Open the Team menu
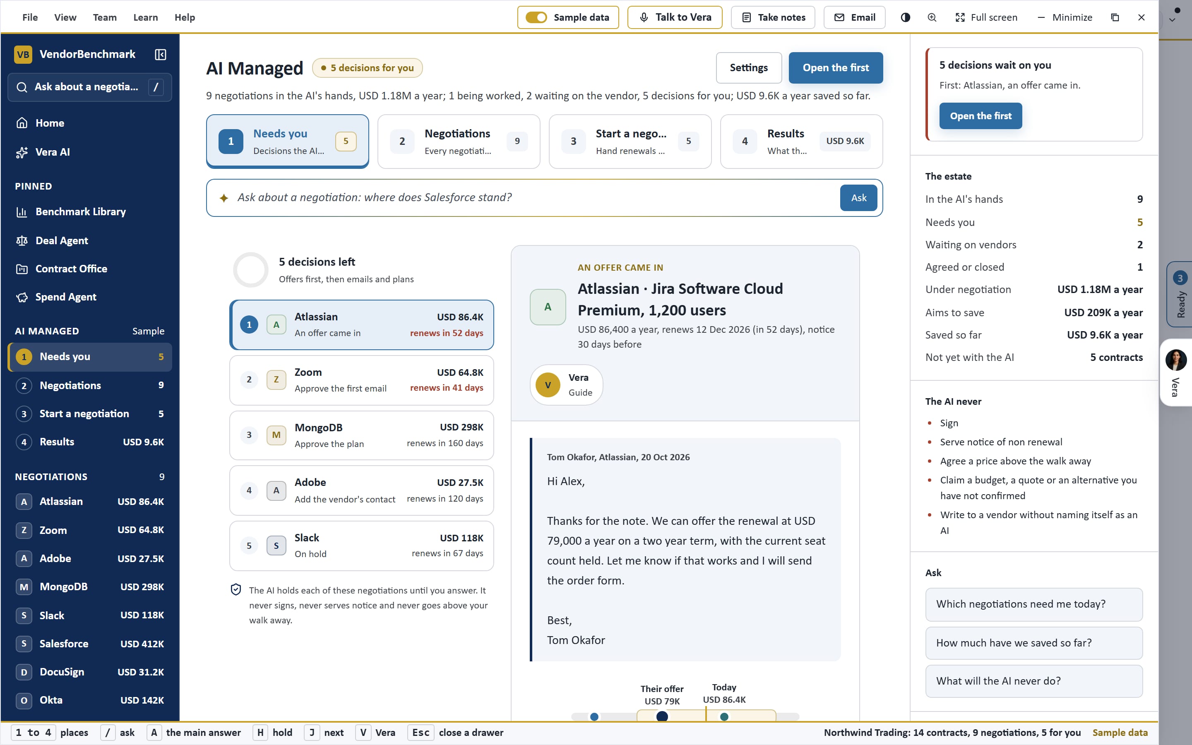Viewport: 1192px width, 745px height. tap(104, 17)
